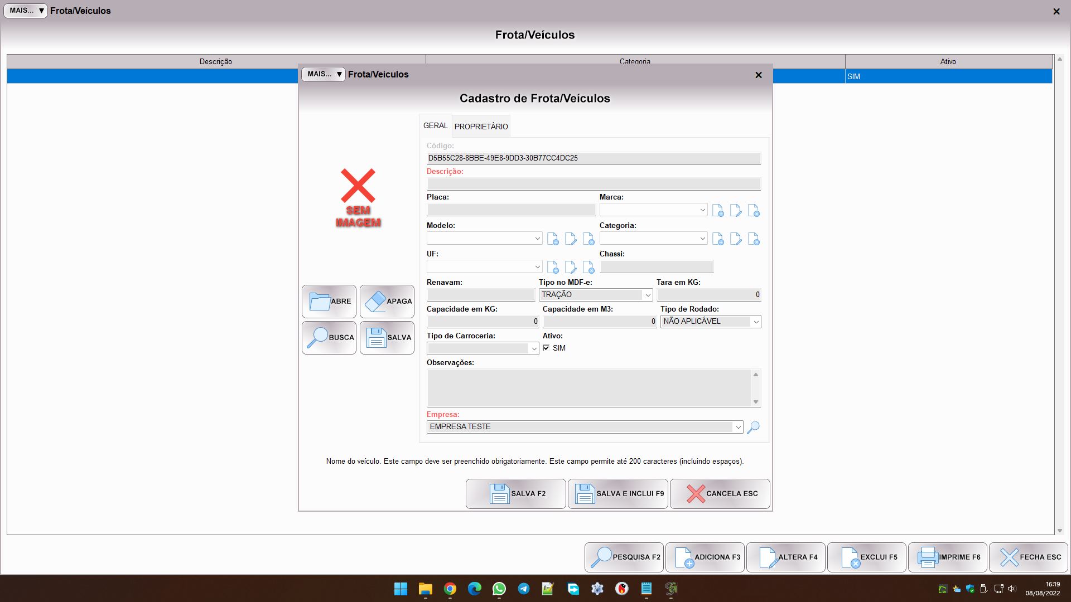This screenshot has width=1071, height=602.
Task: Click into the Descrição input field
Action: click(594, 184)
